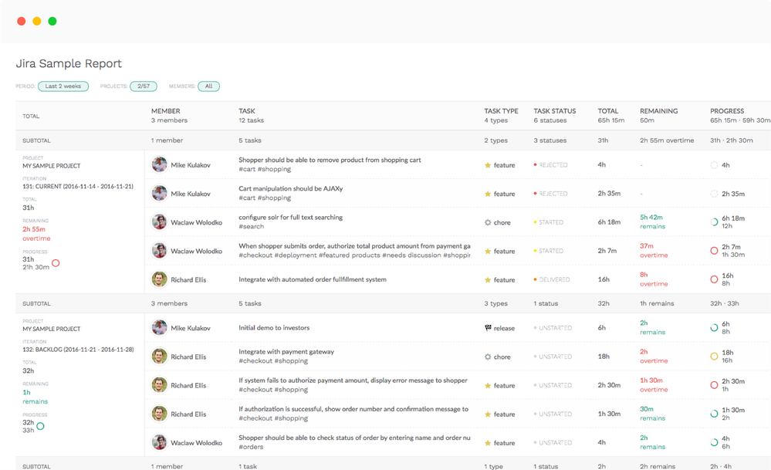The image size is (771, 470).
Task: Click progress circle next to 6h 18m / 12h
Action: pos(714,221)
